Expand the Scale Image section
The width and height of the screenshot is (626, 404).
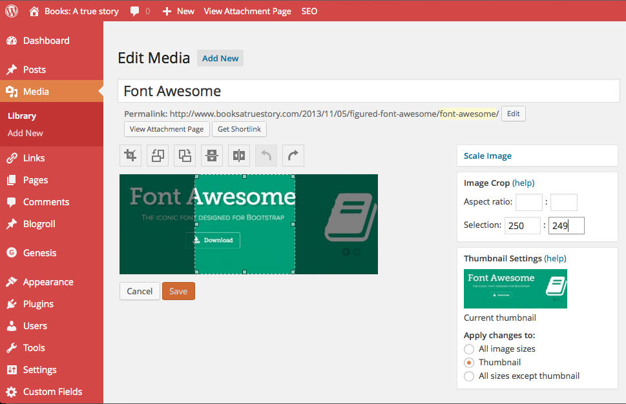tap(488, 156)
